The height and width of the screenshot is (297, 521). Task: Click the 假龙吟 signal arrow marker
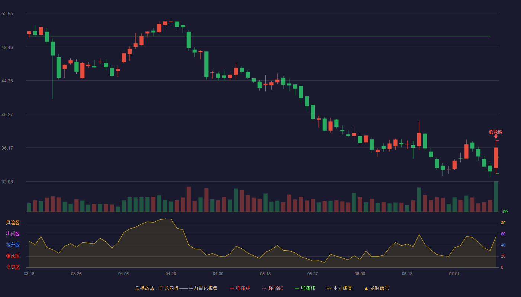pos(496,137)
